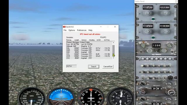
Task: Open the Help menu in Quick ILS
Action: [90, 30]
